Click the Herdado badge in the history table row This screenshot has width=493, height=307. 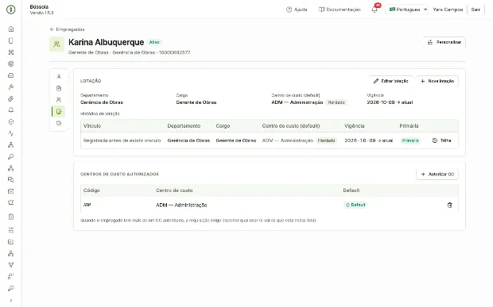pyautogui.click(x=326, y=140)
